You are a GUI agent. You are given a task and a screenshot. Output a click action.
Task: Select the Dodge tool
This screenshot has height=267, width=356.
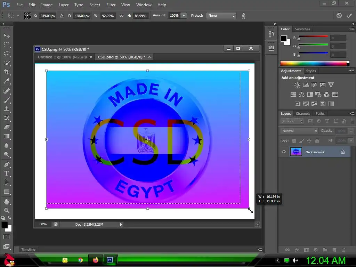click(7, 154)
